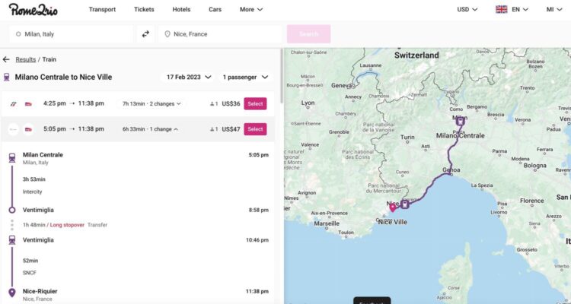
Task: Go back using the left arrow icon
Action: [6, 59]
